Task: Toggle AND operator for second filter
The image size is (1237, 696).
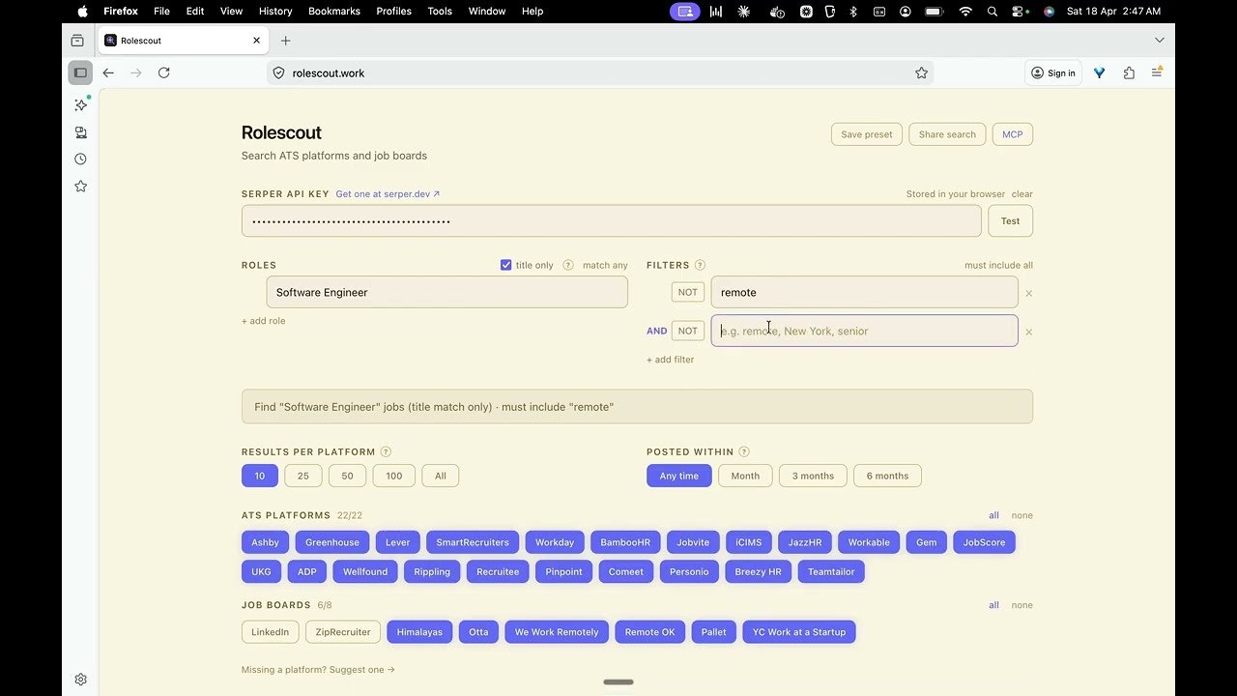Action: coord(657,331)
